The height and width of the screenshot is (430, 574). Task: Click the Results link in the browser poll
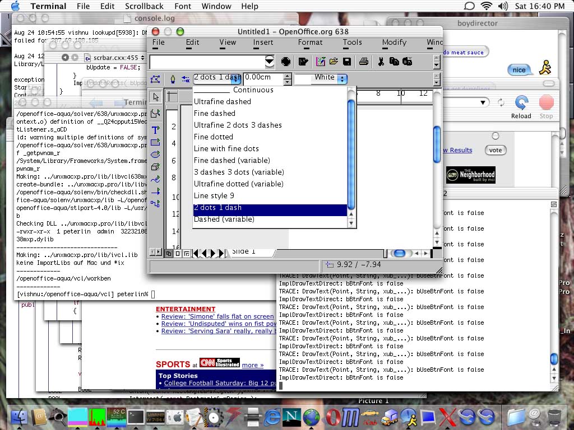[x=457, y=150]
